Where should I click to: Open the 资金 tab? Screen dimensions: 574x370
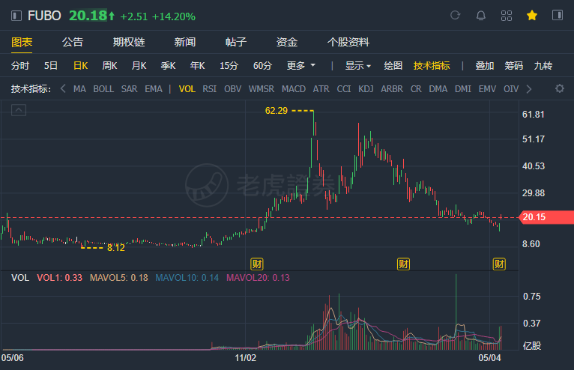287,42
